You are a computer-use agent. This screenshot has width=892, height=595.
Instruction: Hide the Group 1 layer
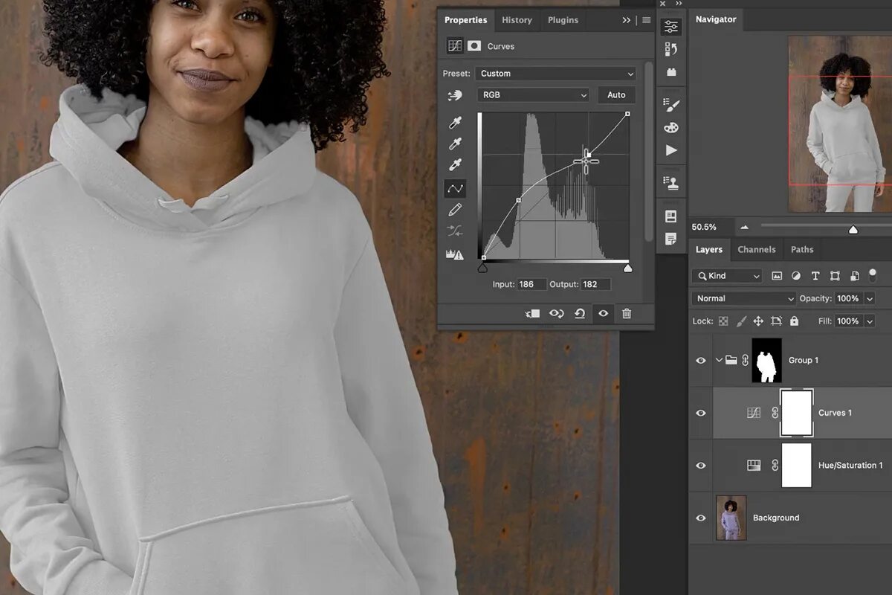[x=701, y=361]
